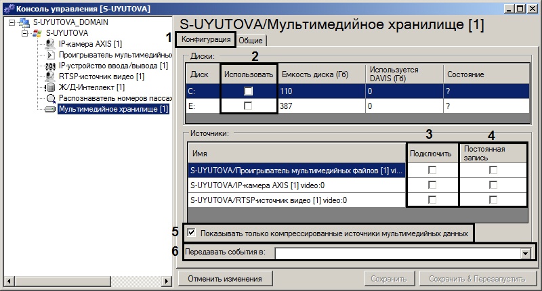
Task: Click the Распознаватель номеров magnifier icon
Action: [51, 99]
